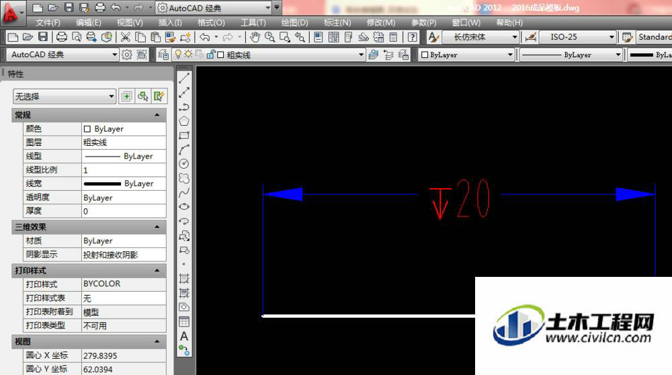Click the workspace settings gear button
Viewport: 672px width, 375px height.
coord(126,54)
